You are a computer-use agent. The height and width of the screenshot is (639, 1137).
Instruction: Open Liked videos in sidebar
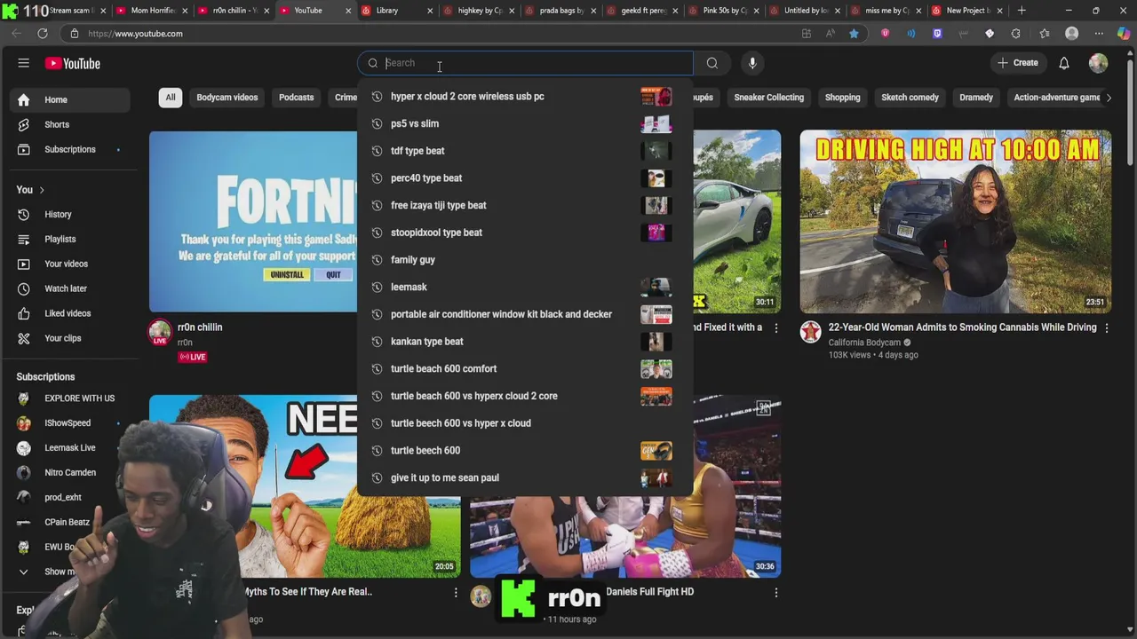(x=71, y=313)
